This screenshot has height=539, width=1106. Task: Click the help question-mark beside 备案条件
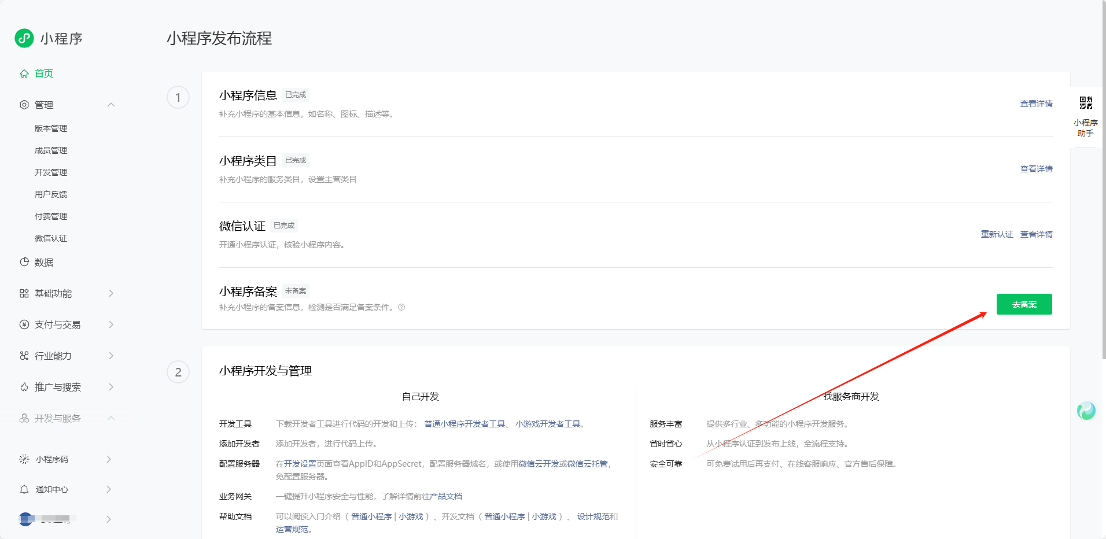[x=402, y=307]
